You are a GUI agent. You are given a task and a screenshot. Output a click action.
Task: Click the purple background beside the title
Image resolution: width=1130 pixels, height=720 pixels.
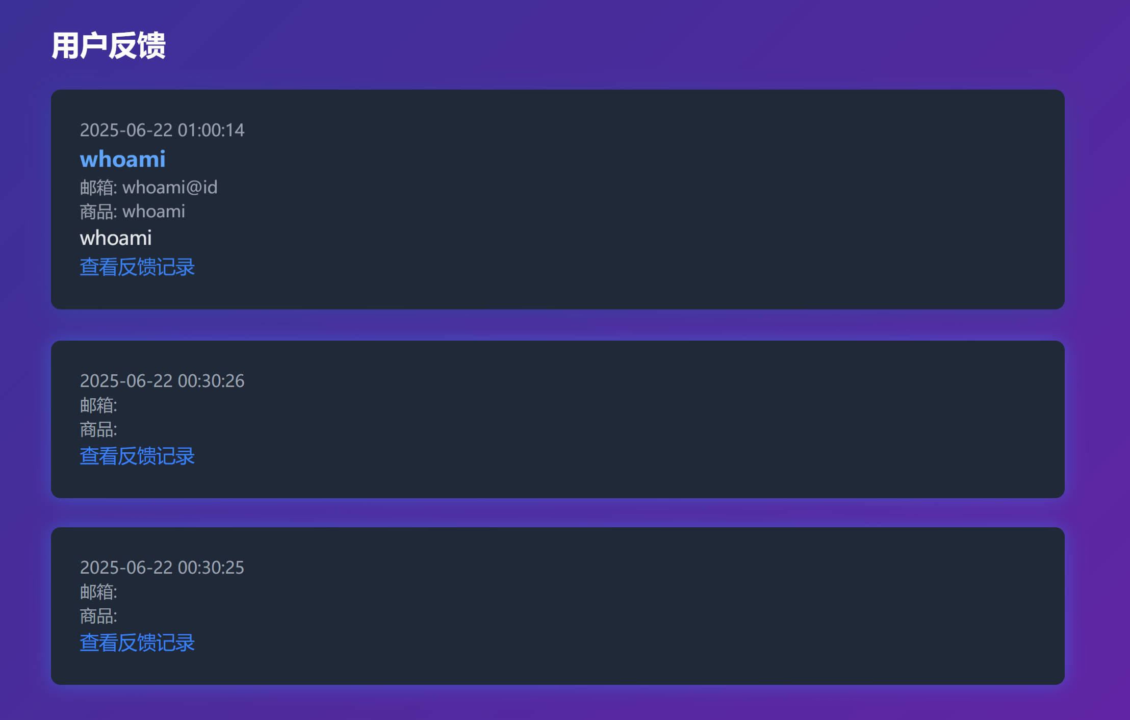pyautogui.click(x=612, y=45)
